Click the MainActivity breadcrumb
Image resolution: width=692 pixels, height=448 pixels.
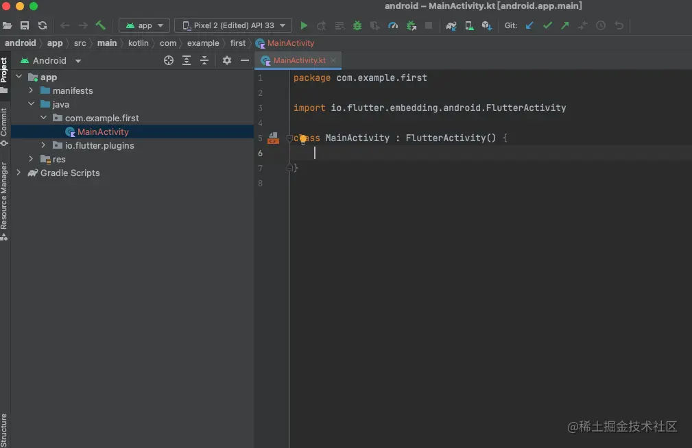coord(285,42)
